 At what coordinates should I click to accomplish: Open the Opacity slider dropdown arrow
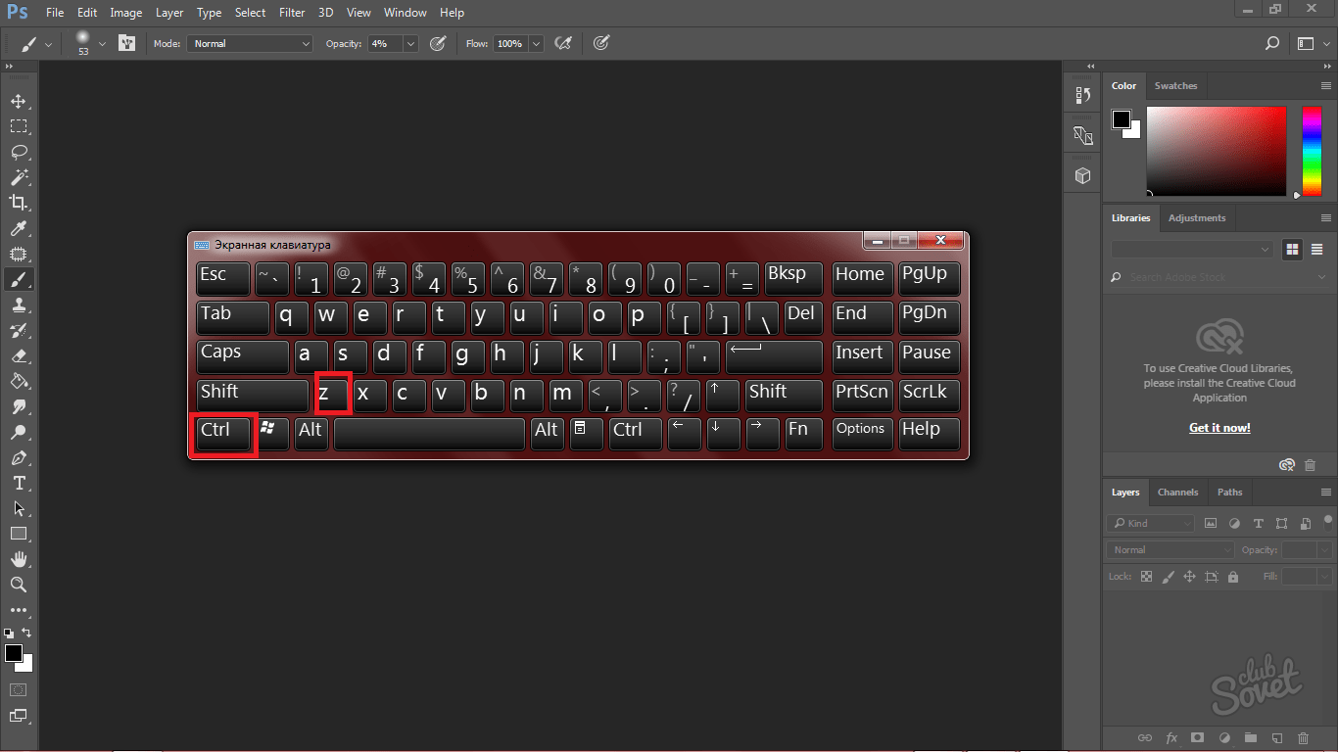410,43
